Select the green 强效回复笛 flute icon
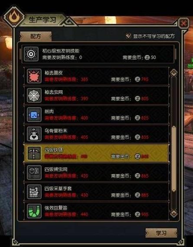This screenshot has height=247, width=193. click(x=34, y=211)
